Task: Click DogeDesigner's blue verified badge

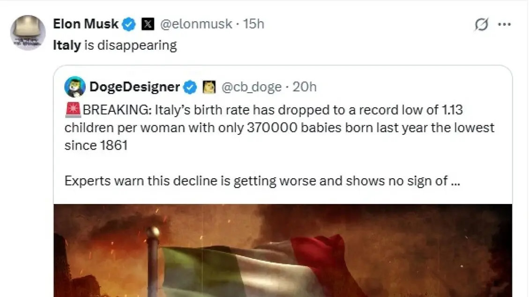Action: point(190,87)
